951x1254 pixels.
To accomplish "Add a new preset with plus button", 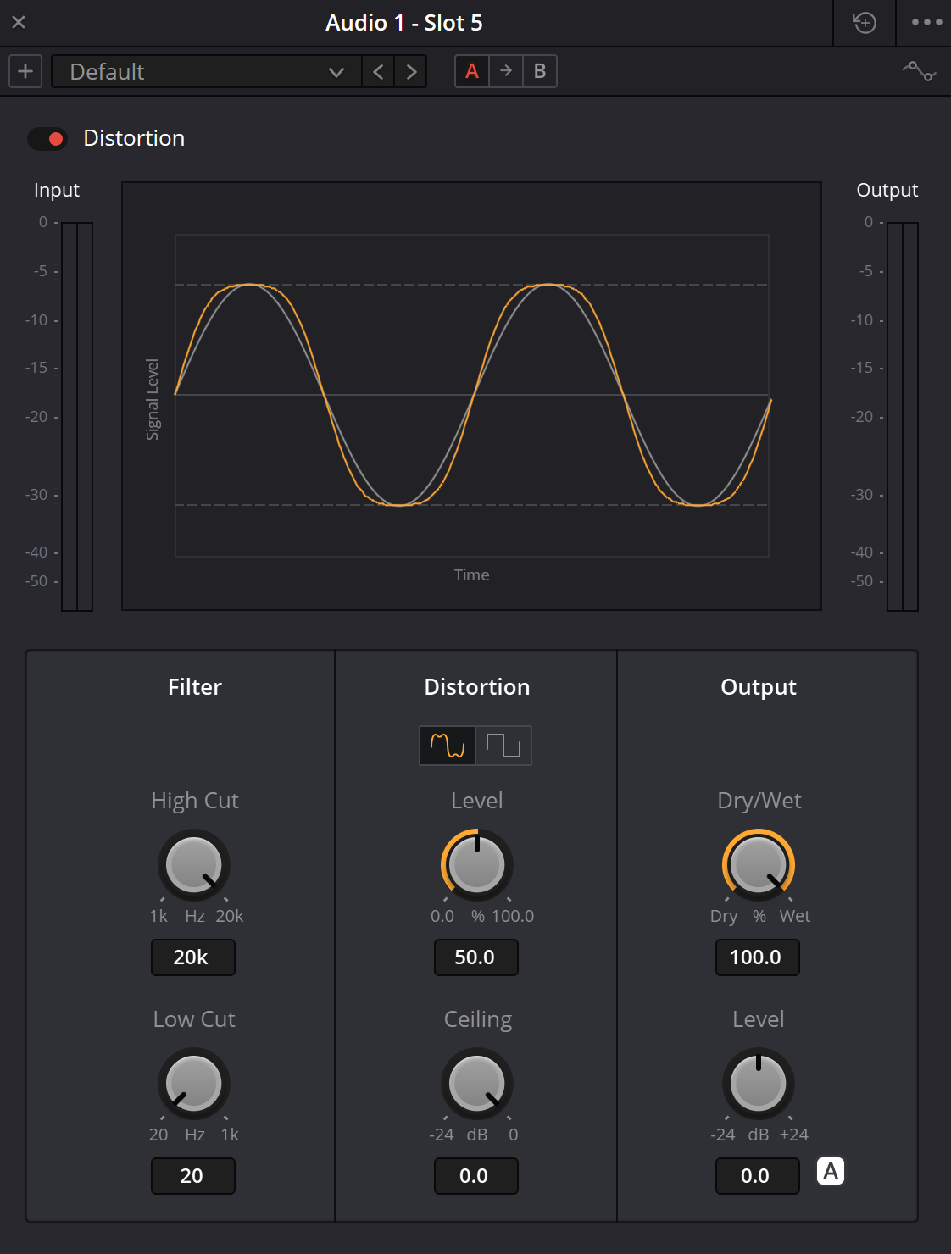I will click(25, 71).
